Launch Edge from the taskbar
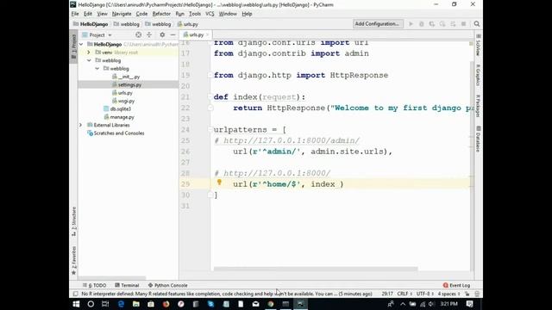 121,304
